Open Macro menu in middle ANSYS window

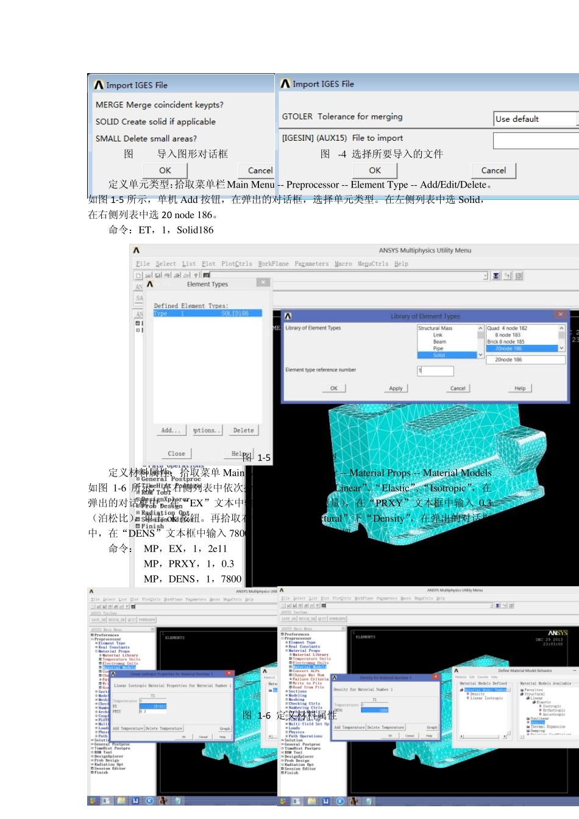[343, 264]
